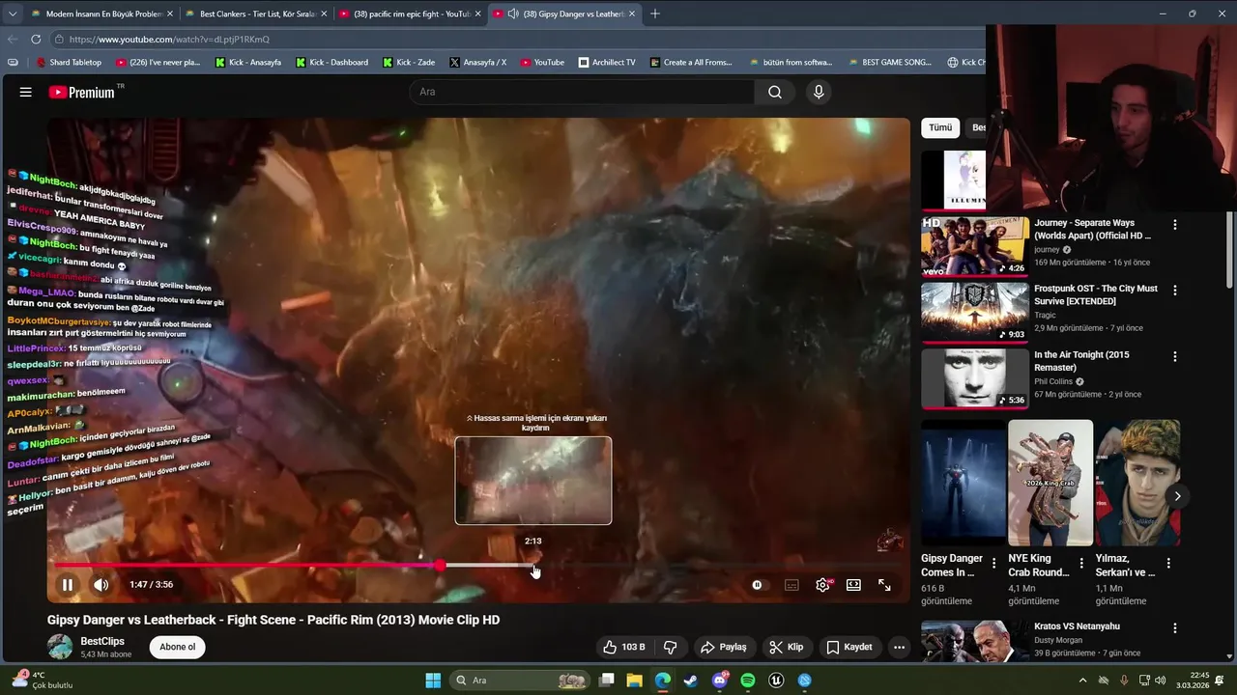Open BestClips channel name link

(x=102, y=641)
